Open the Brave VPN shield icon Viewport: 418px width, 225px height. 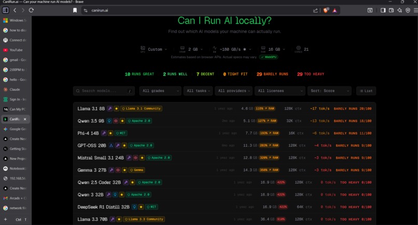tap(408, 10)
